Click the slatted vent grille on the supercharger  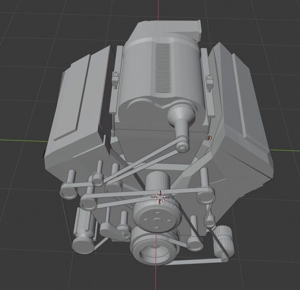coord(163,68)
